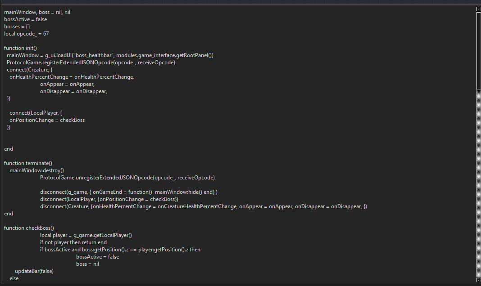Click the scrollbar up arrow button
This screenshot has height=286, width=481.
[x=478, y=9]
